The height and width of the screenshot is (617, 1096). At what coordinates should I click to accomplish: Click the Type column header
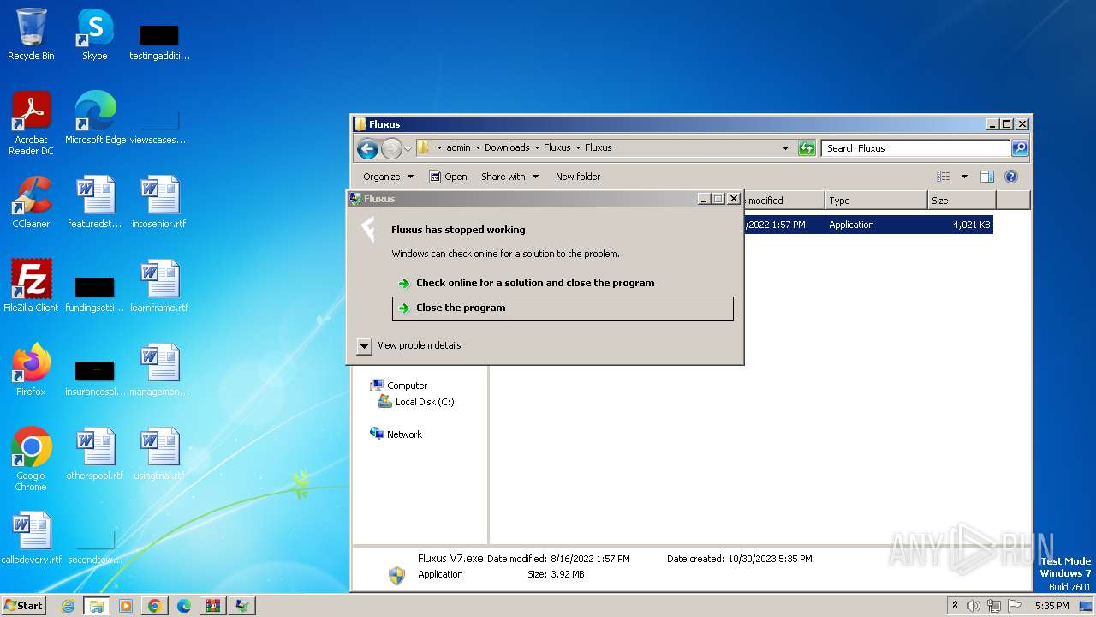(x=876, y=201)
